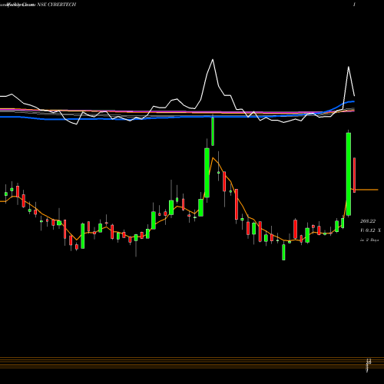Image resolution: width=384 pixels, height=384 pixels.
Task: Click the highest peak of the white indicator line
Action: point(213,60)
